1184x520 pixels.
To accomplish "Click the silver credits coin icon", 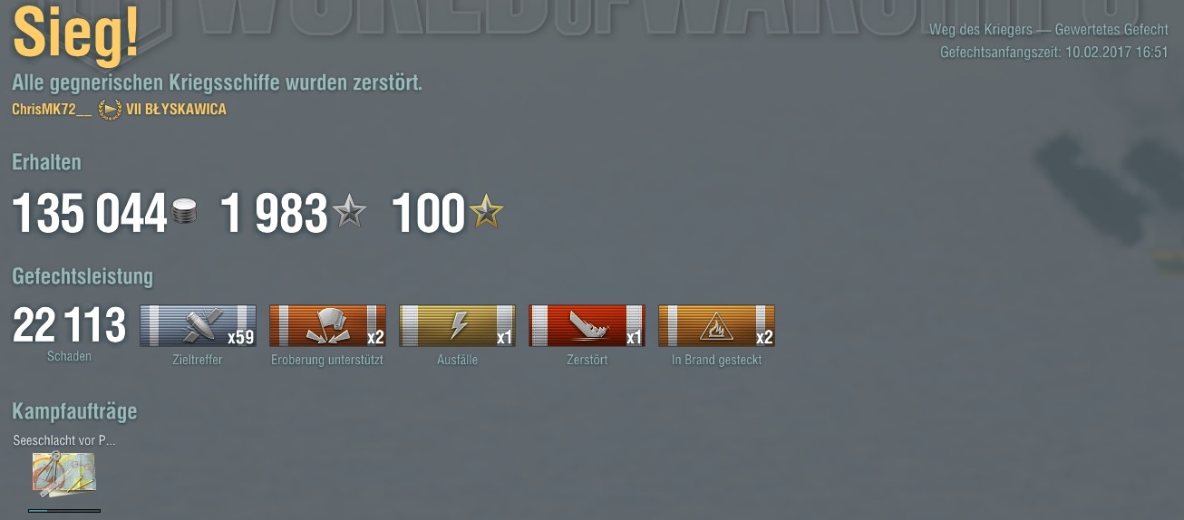I will (184, 214).
